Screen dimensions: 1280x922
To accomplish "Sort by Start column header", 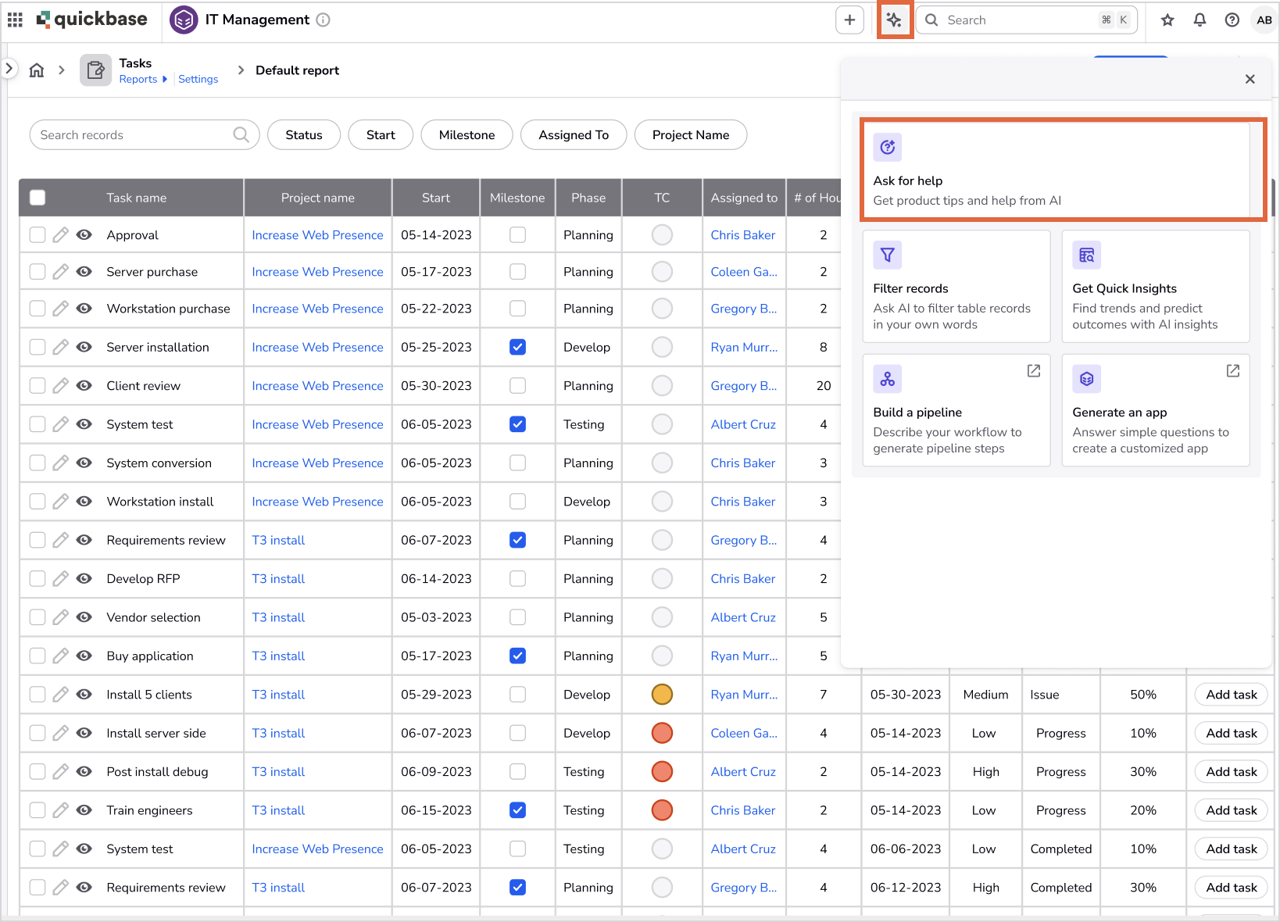I will pyautogui.click(x=436, y=198).
